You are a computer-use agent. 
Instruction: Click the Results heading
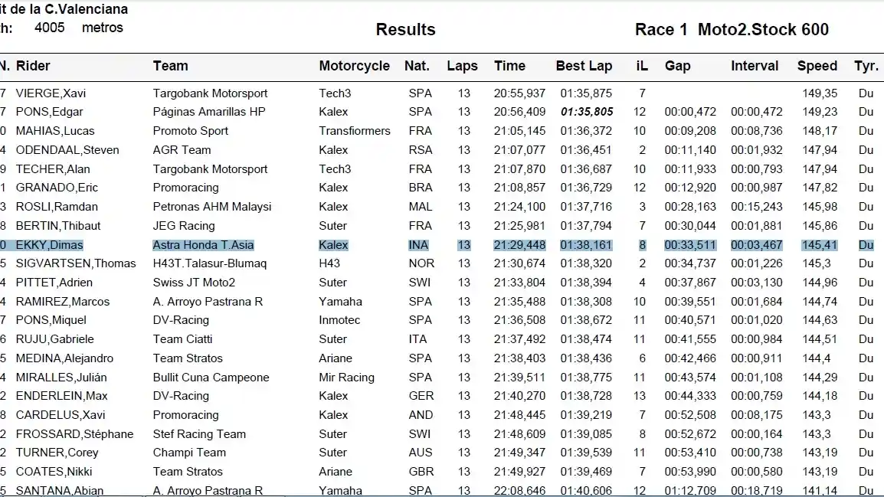(x=405, y=30)
